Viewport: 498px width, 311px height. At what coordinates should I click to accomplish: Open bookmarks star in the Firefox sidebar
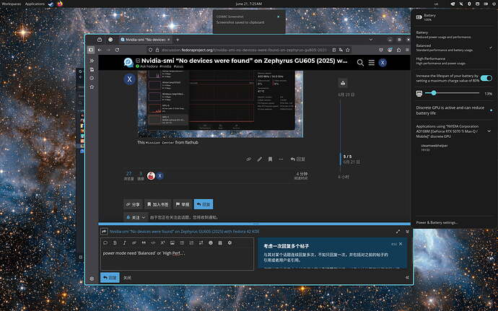(x=92, y=87)
